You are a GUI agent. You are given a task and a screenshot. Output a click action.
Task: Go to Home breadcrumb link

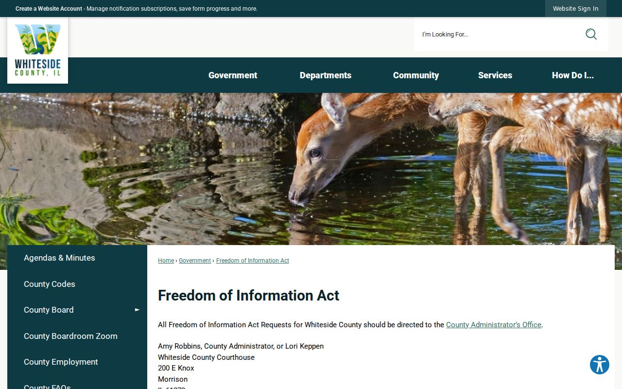pos(166,261)
